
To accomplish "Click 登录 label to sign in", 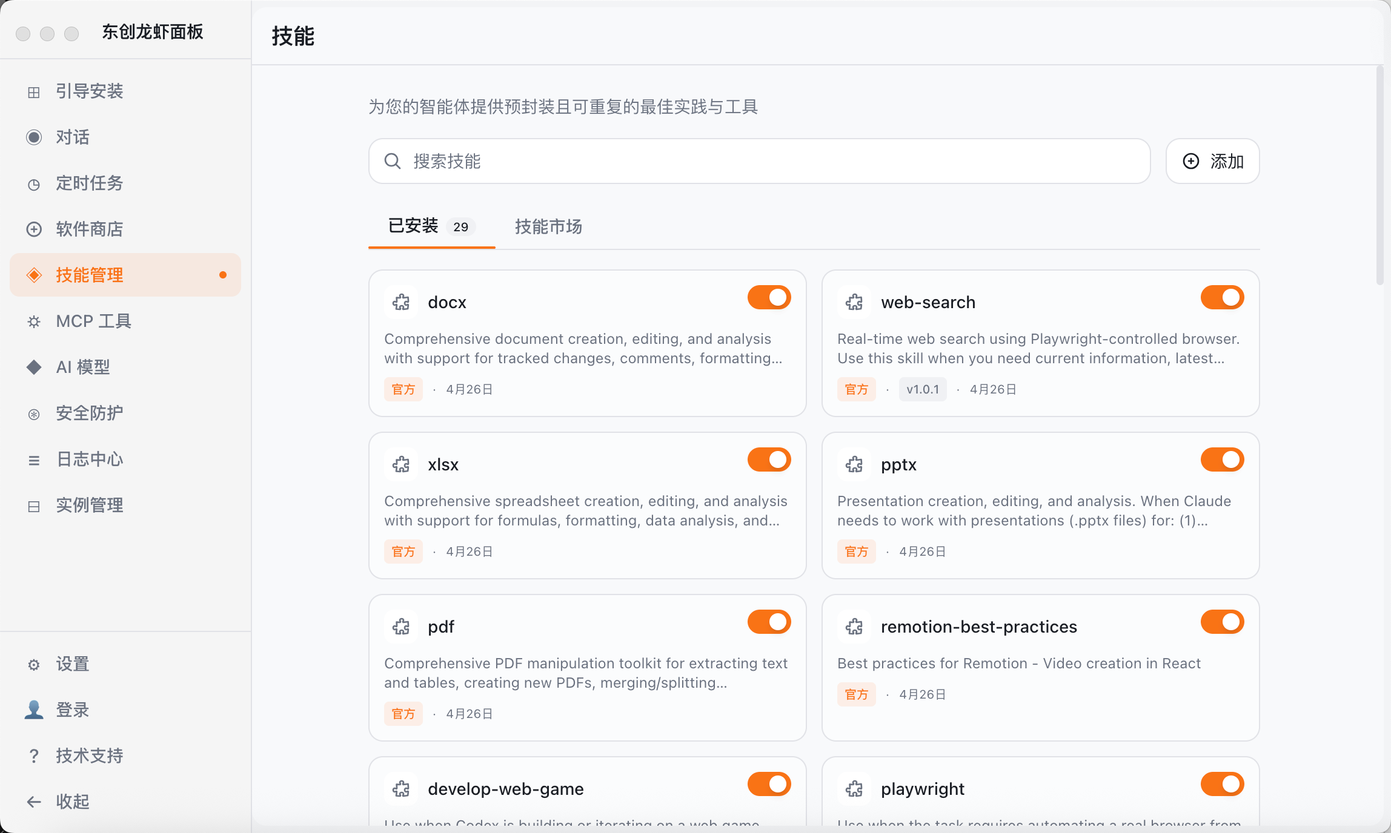I will (73, 710).
